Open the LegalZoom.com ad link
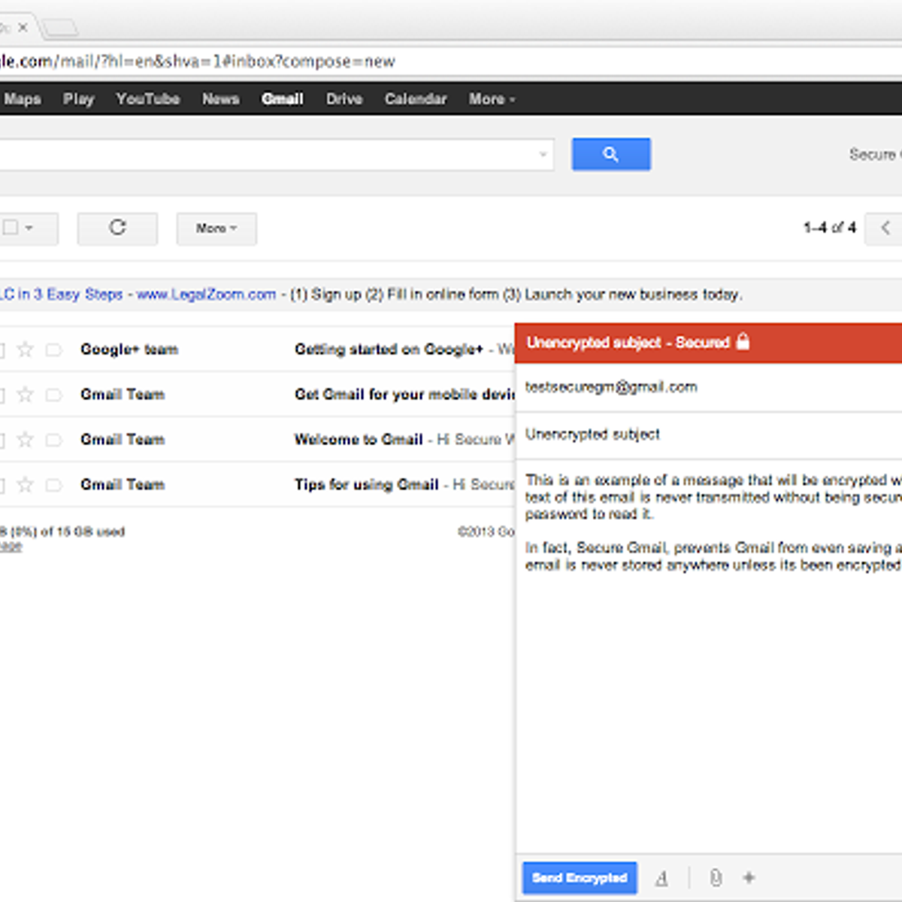The width and height of the screenshot is (902, 902). point(206,295)
